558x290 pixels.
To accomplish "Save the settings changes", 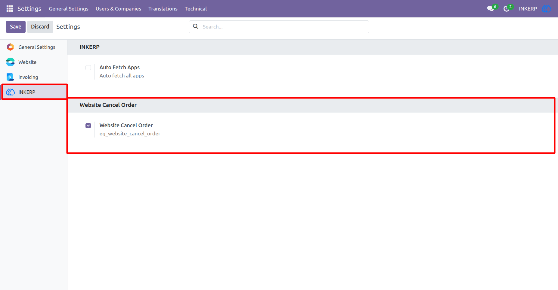I will pyautogui.click(x=16, y=27).
